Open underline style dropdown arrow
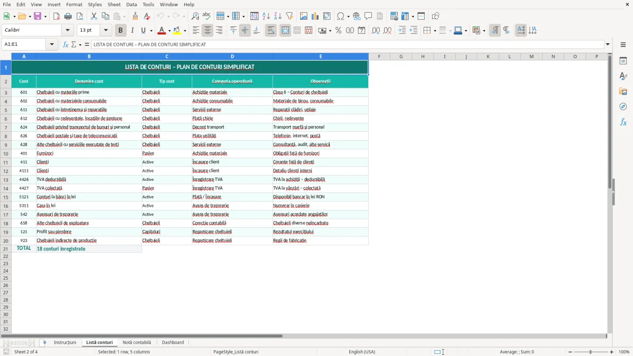Image resolution: width=633 pixels, height=356 pixels. (x=151, y=31)
